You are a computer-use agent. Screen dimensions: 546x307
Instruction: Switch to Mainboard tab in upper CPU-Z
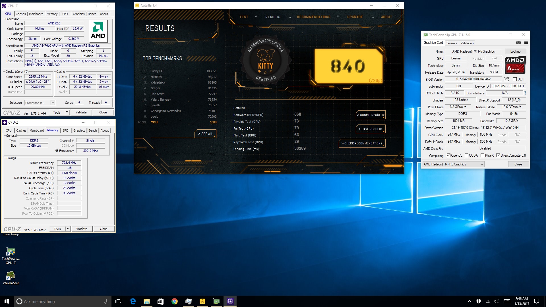[36, 14]
